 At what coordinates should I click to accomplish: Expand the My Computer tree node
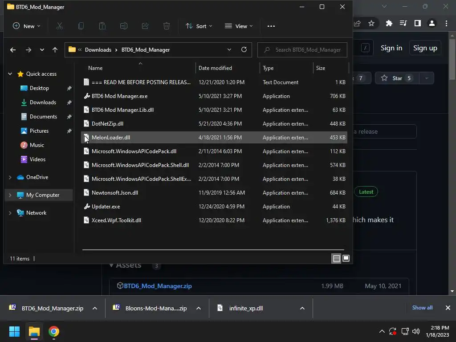coord(10,195)
